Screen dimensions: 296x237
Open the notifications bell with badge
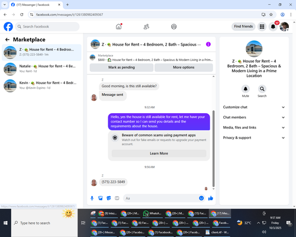pyautogui.click(x=273, y=27)
